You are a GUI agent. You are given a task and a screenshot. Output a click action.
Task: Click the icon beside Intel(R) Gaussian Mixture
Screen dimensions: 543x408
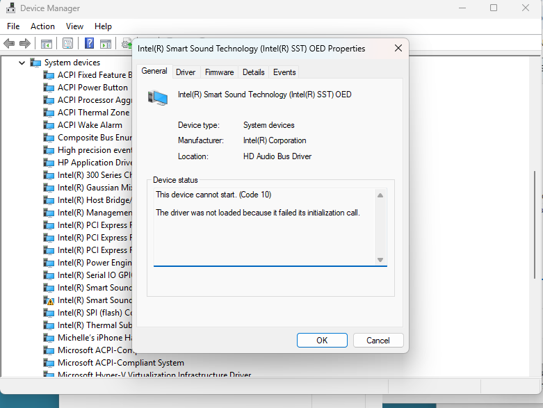click(x=49, y=188)
